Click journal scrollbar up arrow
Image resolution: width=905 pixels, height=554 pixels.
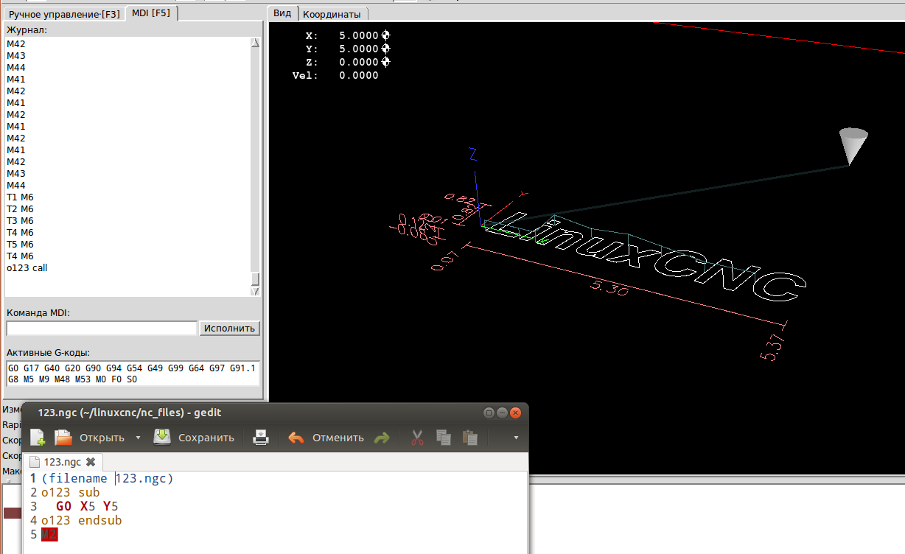(x=255, y=43)
